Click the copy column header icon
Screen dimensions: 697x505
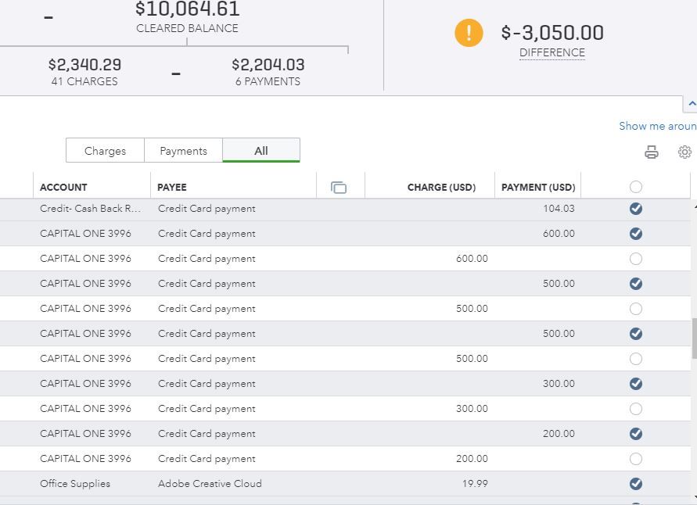[339, 188]
